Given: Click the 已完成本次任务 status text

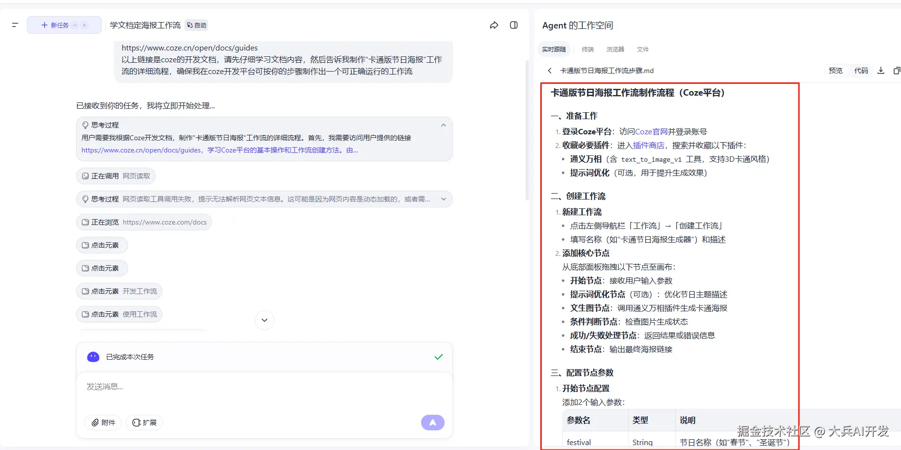Looking at the screenshot, I should click(130, 357).
